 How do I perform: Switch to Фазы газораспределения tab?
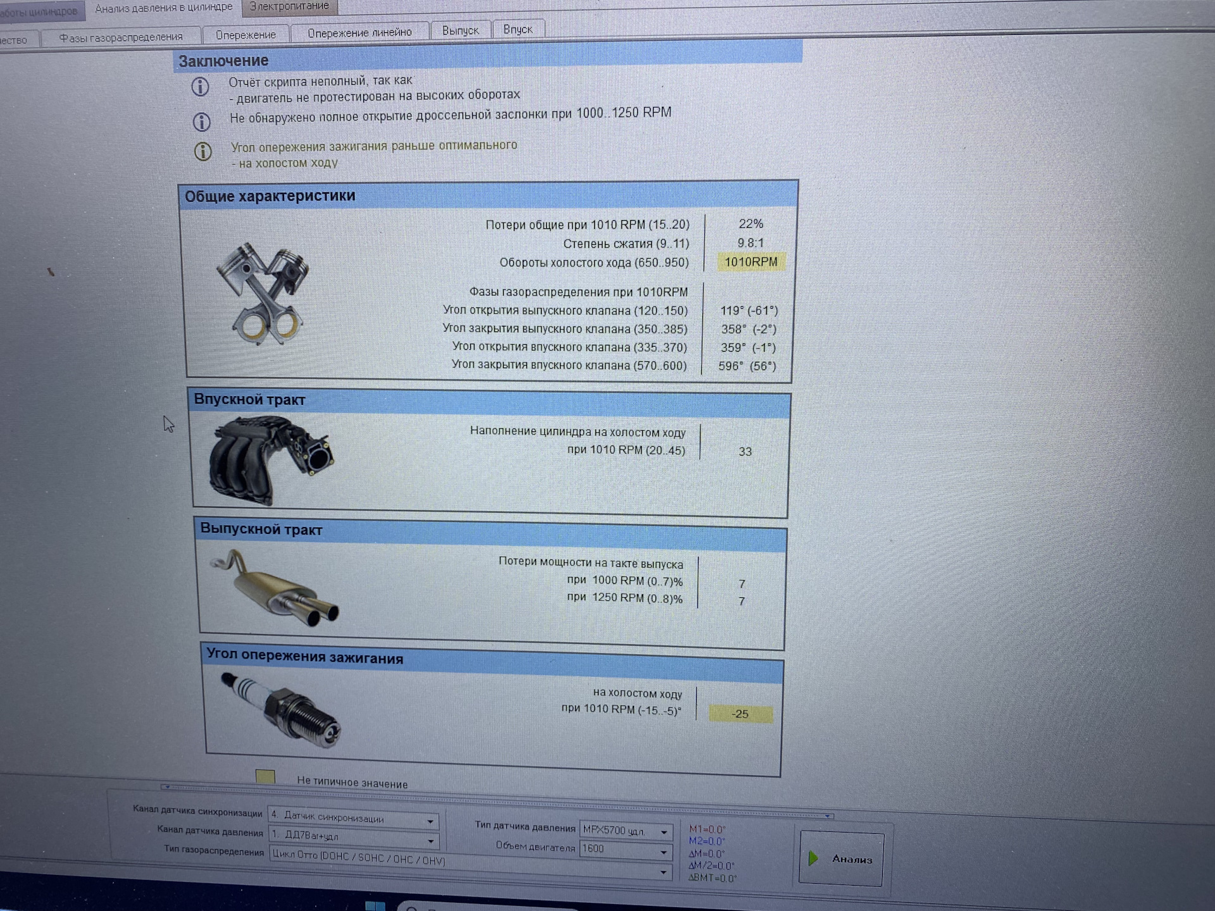pyautogui.click(x=121, y=37)
